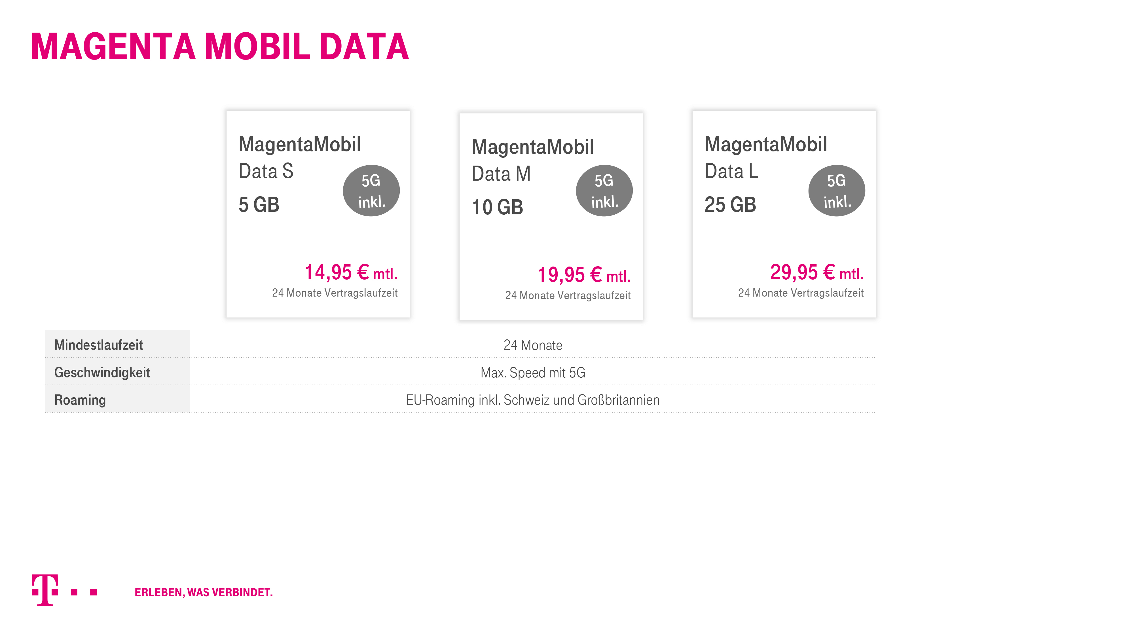This screenshot has width=1134, height=638.
Task: Click the 10 GB data volume text
Action: [x=498, y=207]
